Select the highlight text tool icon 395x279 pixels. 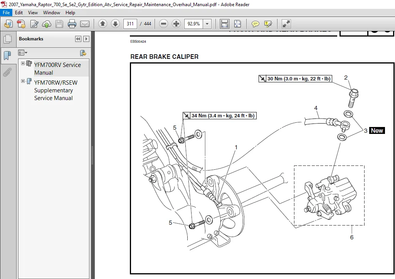tap(268, 24)
